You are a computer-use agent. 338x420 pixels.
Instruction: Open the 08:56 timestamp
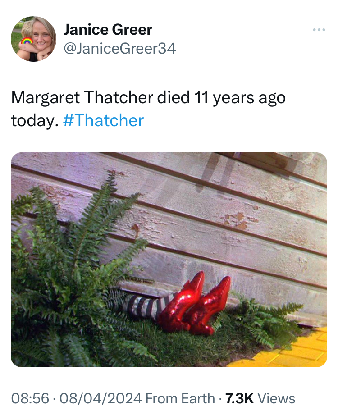pyautogui.click(x=30, y=398)
